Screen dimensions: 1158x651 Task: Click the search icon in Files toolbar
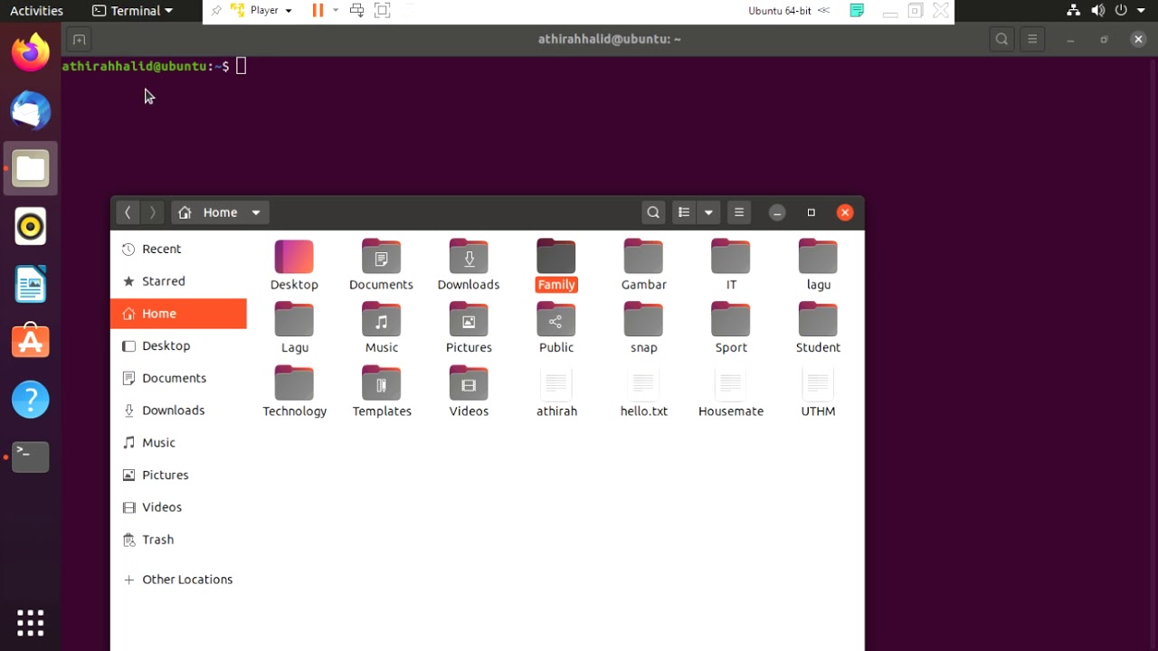[x=653, y=212]
